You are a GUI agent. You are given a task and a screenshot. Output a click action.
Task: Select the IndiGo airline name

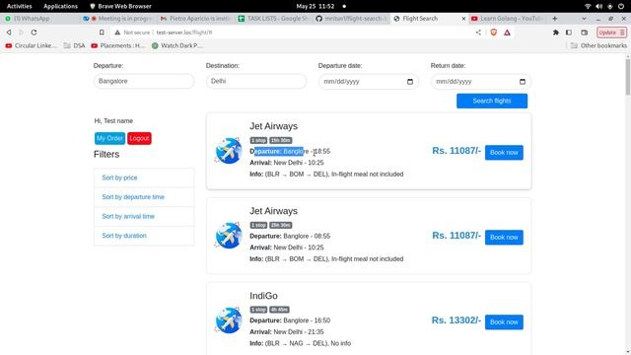[263, 296]
